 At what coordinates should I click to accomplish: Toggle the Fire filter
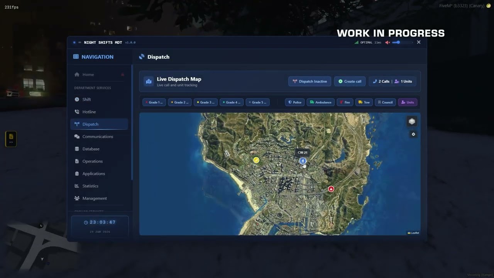pyautogui.click(x=345, y=102)
